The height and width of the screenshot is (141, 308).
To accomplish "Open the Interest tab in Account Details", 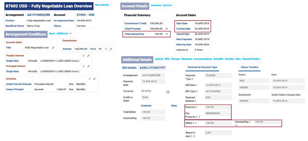I will click(x=167, y=5).
